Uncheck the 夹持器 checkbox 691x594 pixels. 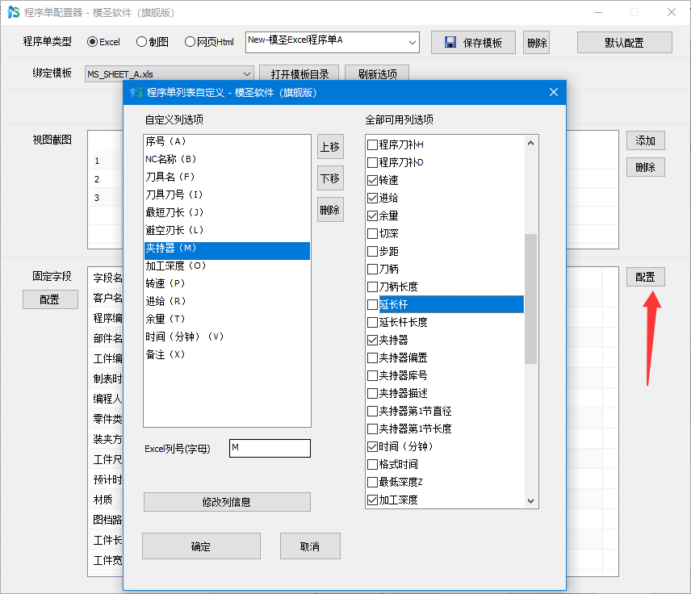(372, 340)
